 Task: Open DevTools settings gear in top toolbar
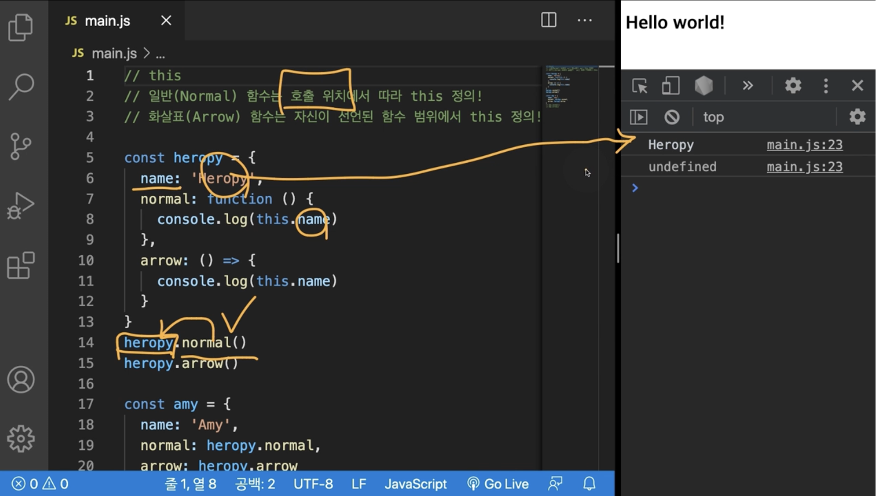[793, 86]
